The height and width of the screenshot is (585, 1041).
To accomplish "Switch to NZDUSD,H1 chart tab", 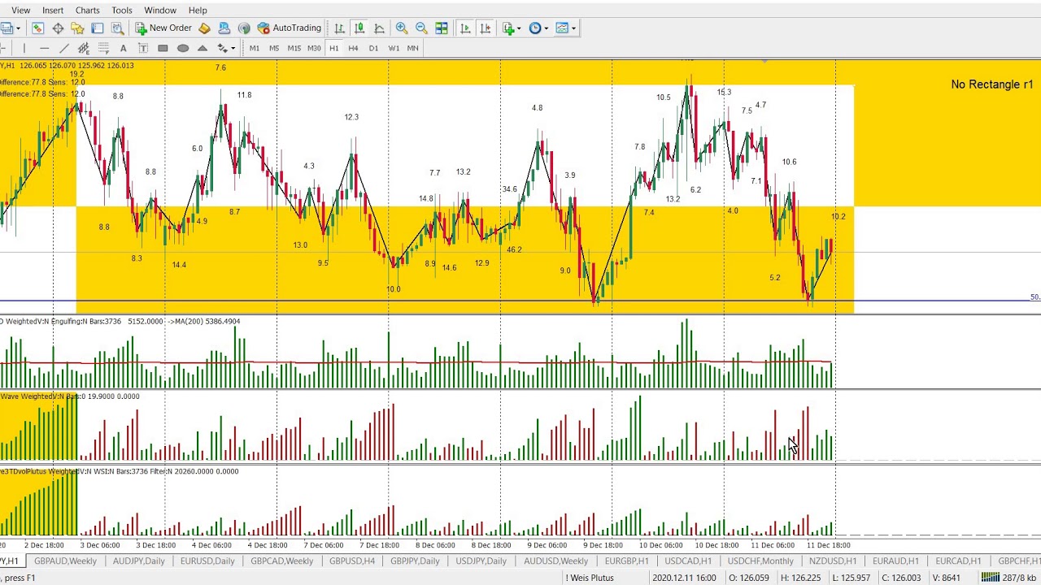I will [x=833, y=561].
